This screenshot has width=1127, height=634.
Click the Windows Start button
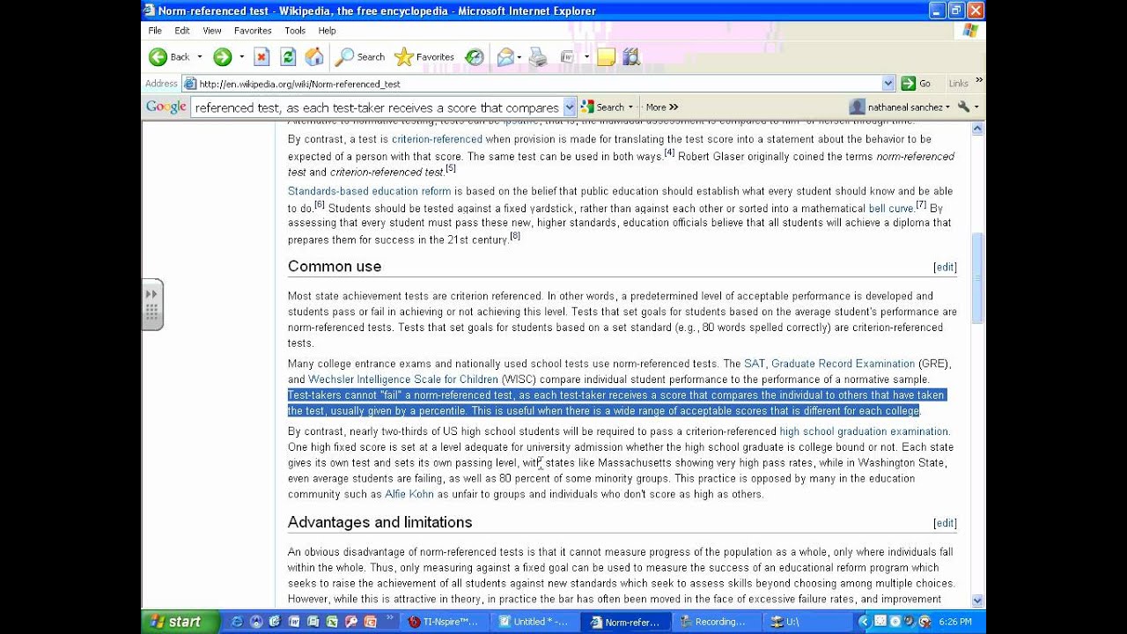tap(179, 622)
